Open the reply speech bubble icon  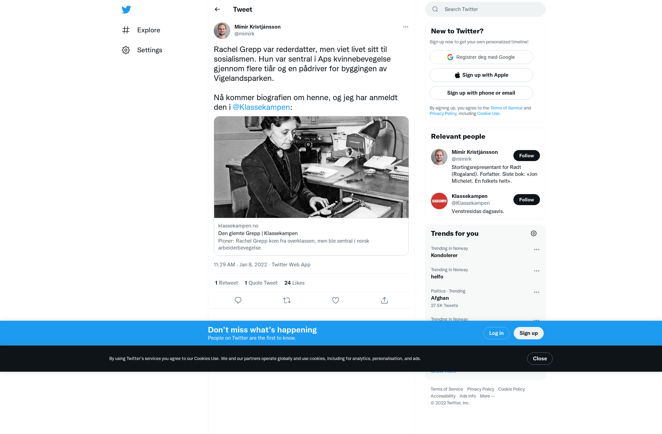[x=238, y=300]
